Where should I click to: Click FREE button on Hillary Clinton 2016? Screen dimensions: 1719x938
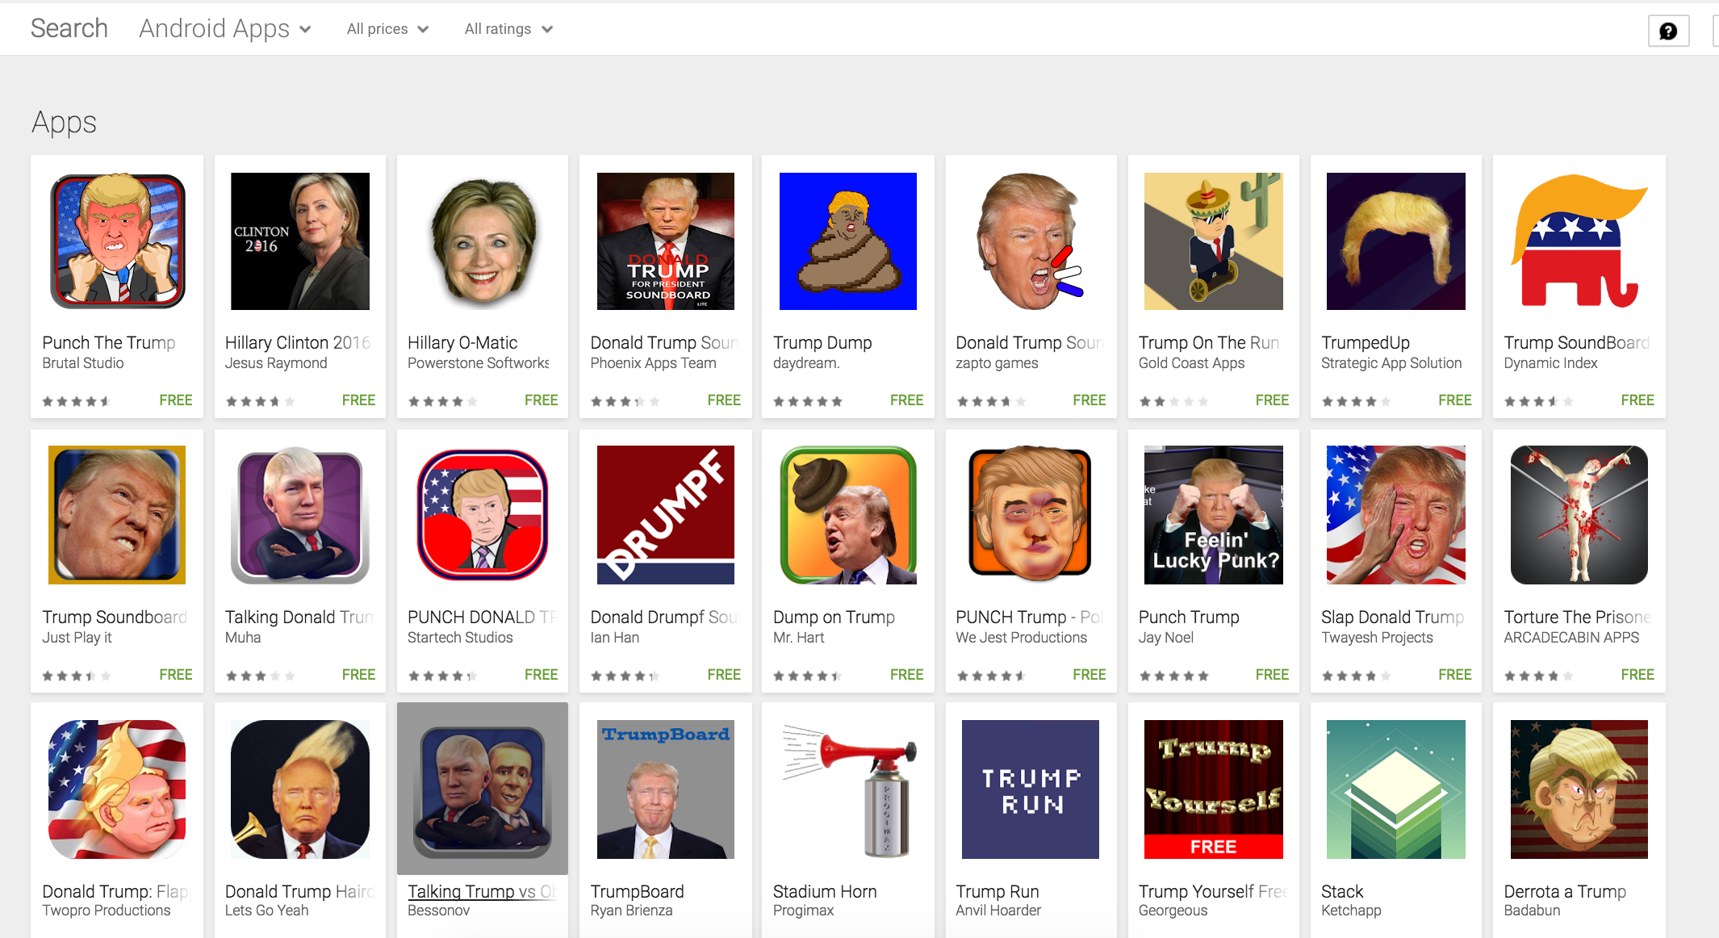tap(358, 400)
